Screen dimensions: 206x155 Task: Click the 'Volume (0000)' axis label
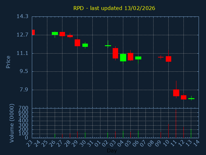coord(12,123)
